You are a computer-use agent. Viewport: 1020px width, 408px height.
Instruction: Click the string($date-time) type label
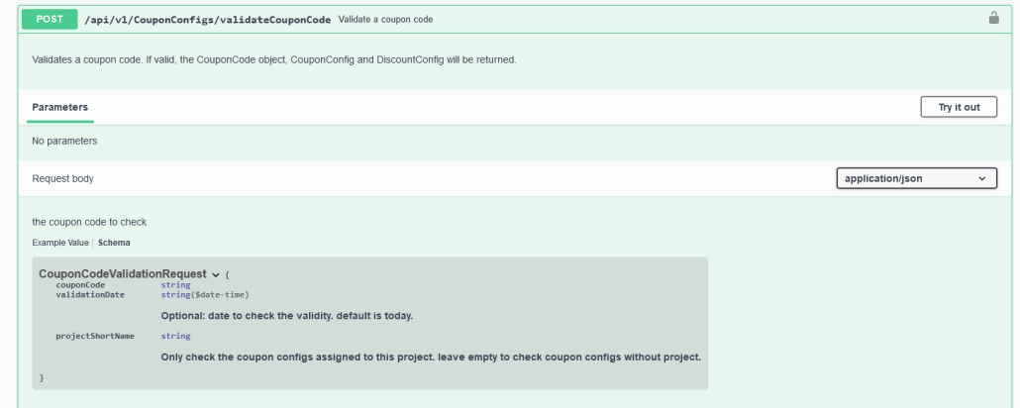pos(205,295)
